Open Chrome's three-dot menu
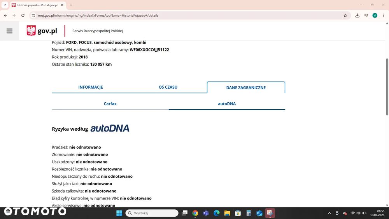The image size is (389, 219). point(384,16)
